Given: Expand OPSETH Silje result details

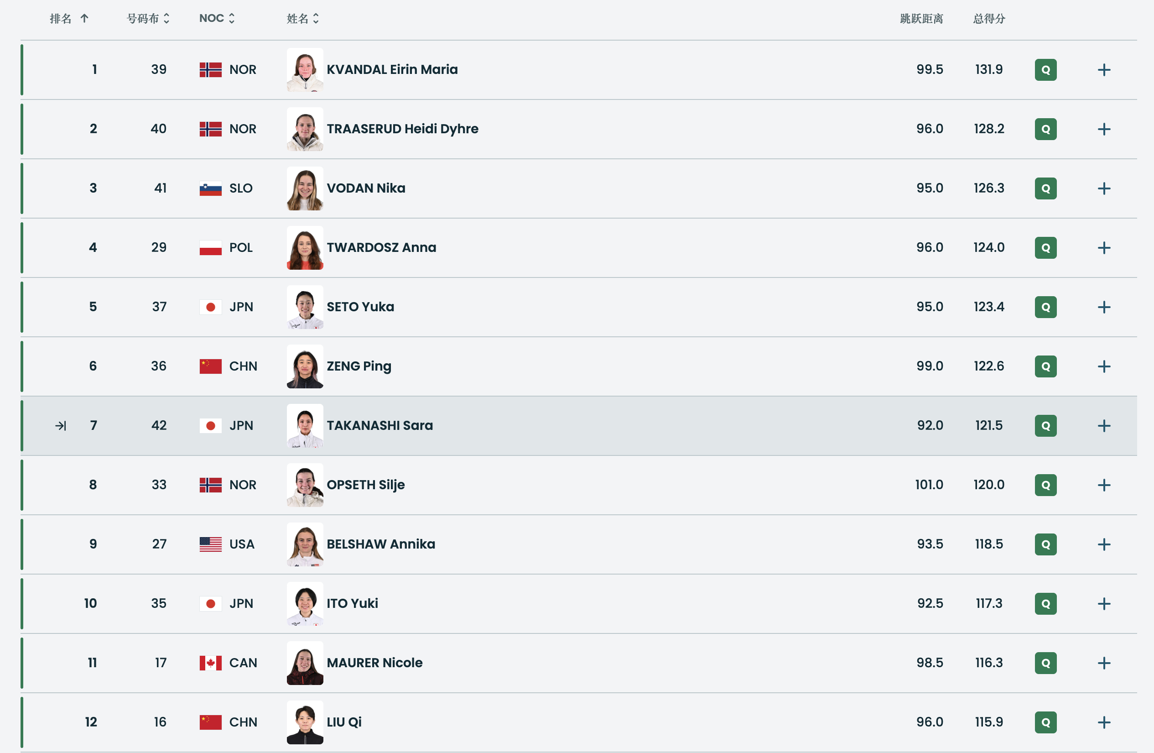Looking at the screenshot, I should 1104,485.
